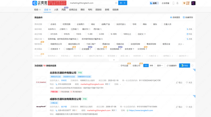This screenshot has width=211, height=117.
Task: Switch to the 风险 tab
Action: [x=64, y=10]
